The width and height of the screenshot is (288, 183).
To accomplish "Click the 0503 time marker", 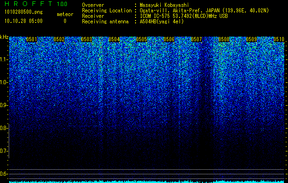I will 87,39.
